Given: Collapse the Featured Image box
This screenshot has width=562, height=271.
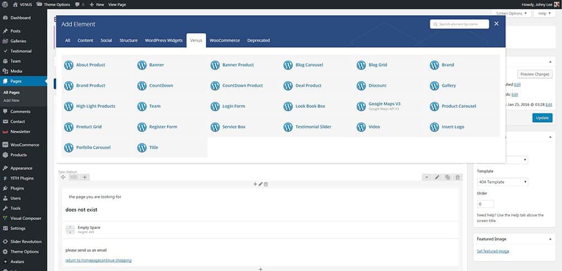Looking at the screenshot, I should click(x=550, y=239).
